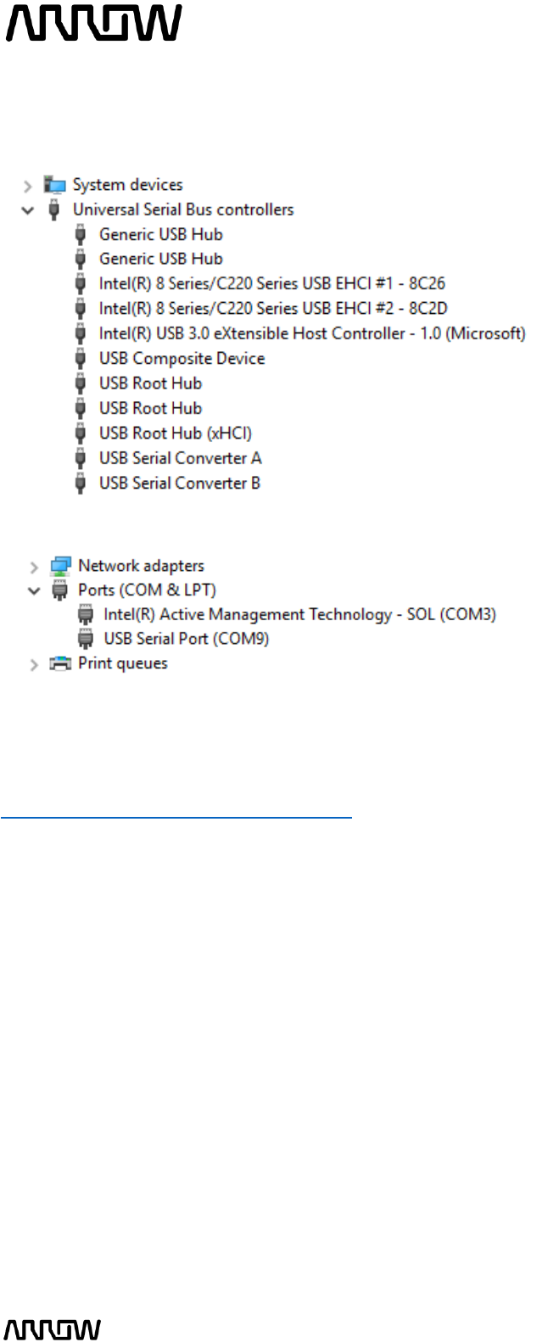
Task: Click the System devices folder icon
Action: point(55,185)
